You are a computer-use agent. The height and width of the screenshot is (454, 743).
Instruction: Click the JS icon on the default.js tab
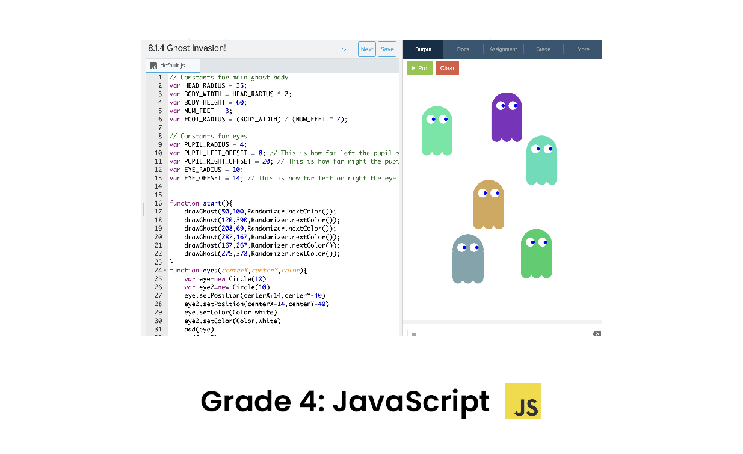(x=153, y=65)
